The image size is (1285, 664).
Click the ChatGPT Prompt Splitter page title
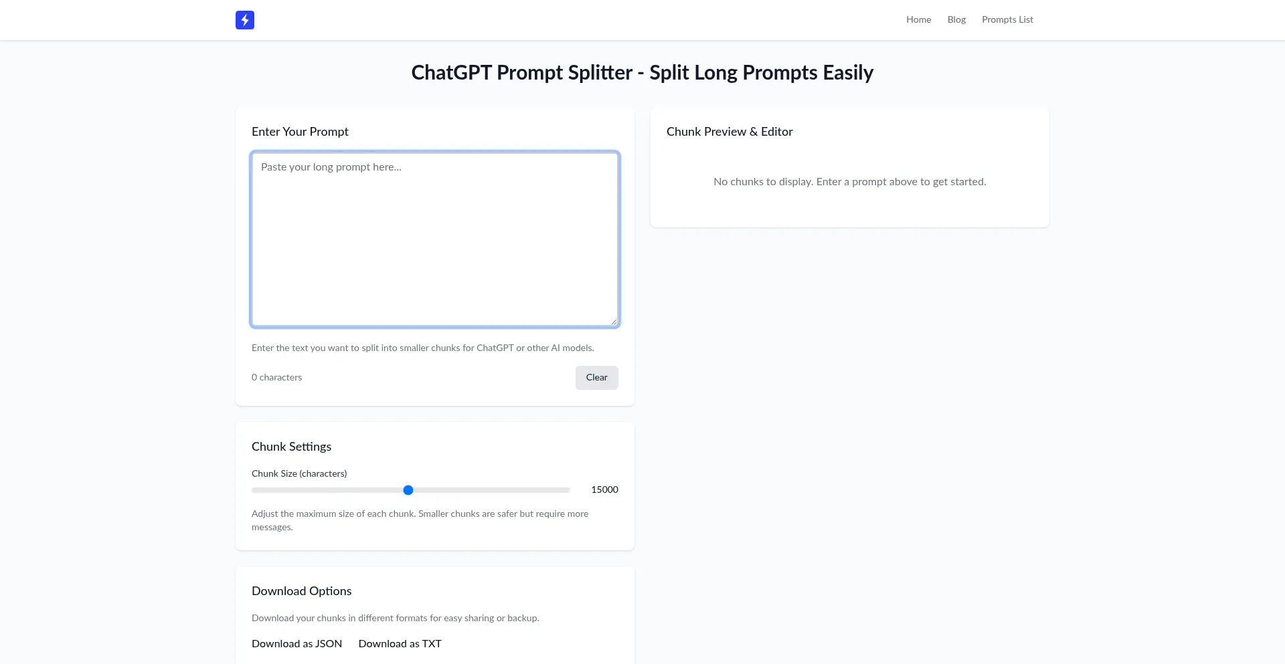point(642,72)
